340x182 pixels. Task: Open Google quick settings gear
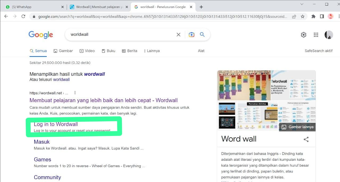[304, 35]
